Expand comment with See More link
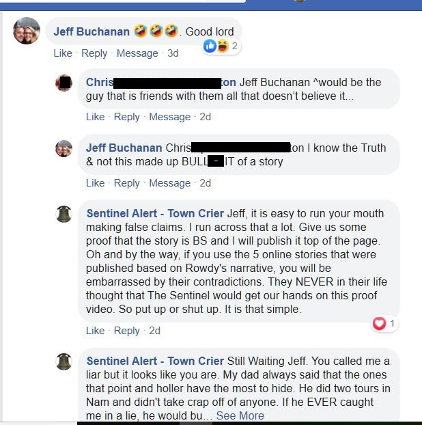The image size is (422, 425). [240, 415]
